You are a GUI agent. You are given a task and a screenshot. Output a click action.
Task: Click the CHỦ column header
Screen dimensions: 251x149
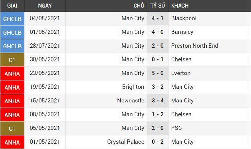tap(139, 6)
